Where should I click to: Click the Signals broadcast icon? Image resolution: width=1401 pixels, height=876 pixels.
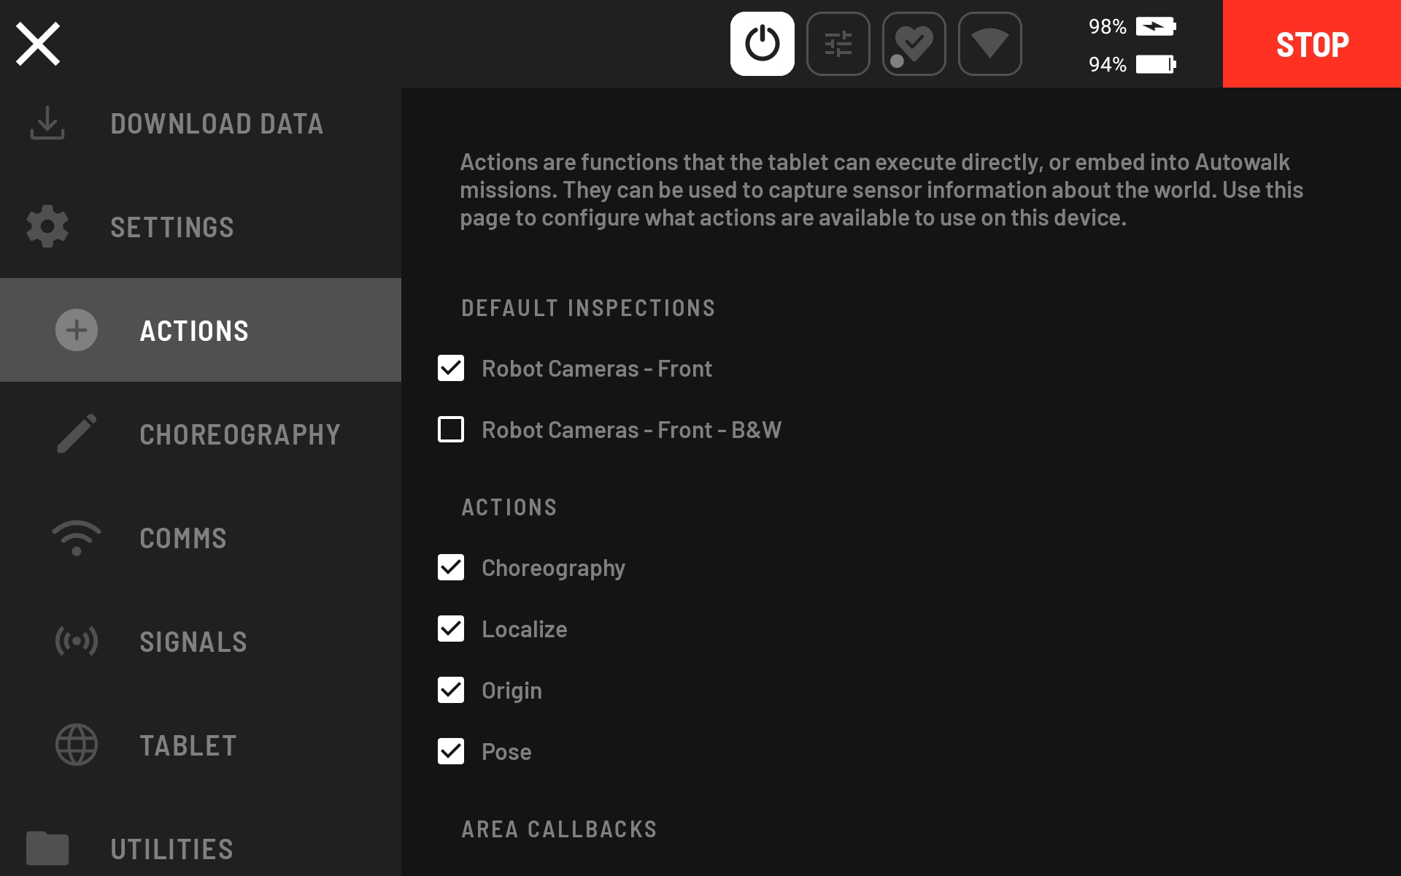tap(77, 641)
